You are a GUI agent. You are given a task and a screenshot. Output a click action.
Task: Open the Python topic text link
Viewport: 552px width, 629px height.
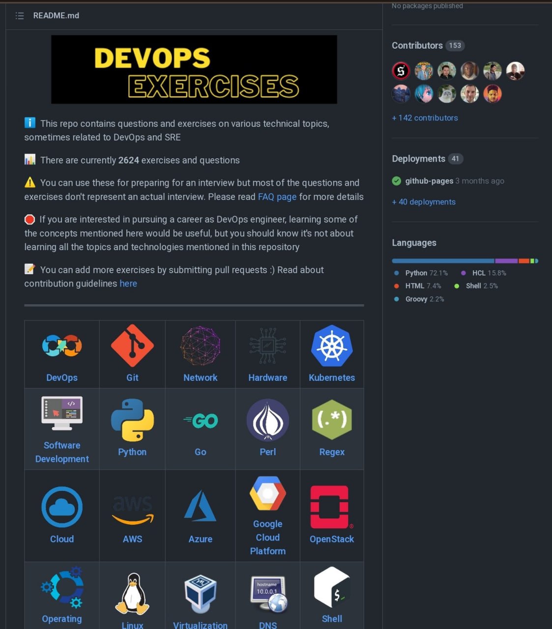click(132, 452)
